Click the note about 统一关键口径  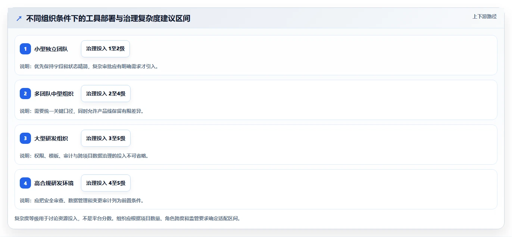pyautogui.click(x=81, y=111)
